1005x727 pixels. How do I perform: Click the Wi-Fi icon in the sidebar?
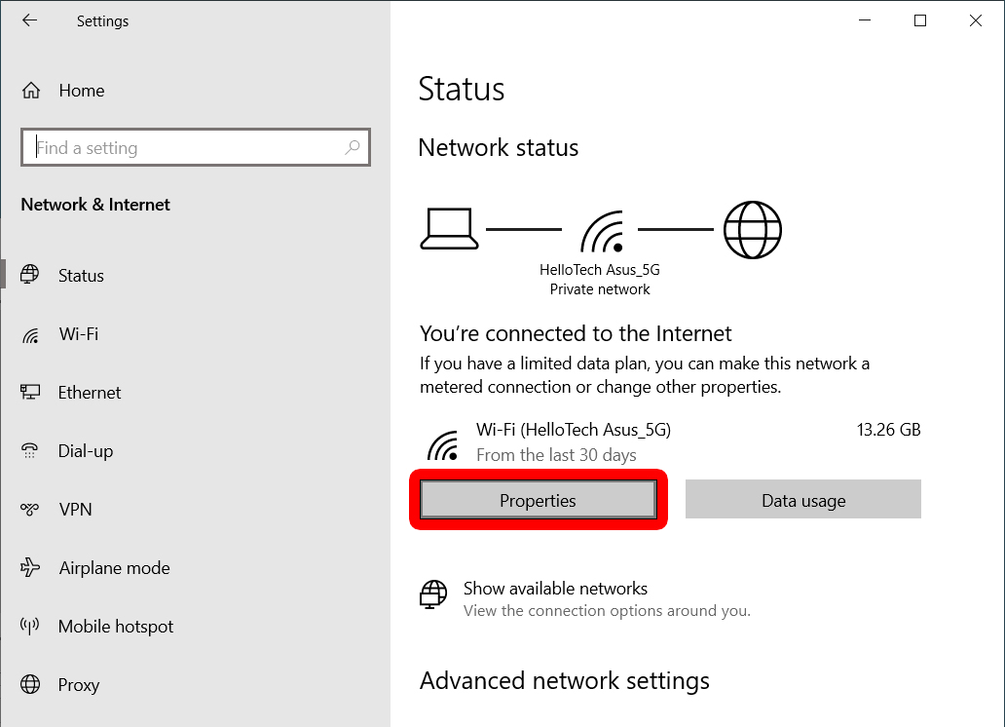(x=32, y=333)
